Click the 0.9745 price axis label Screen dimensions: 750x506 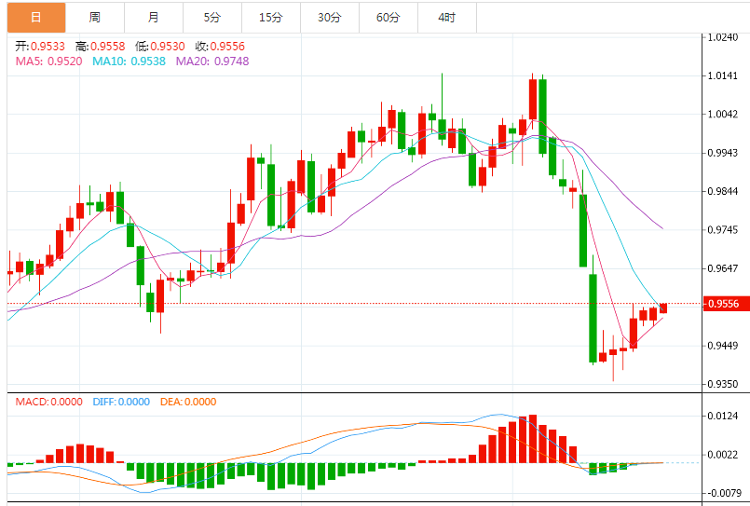(x=723, y=229)
